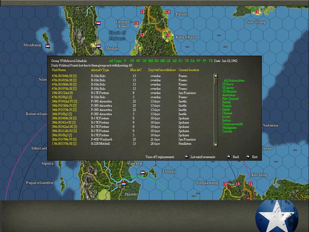
Task: Filter groups by US Army
Action: tap(228, 88)
